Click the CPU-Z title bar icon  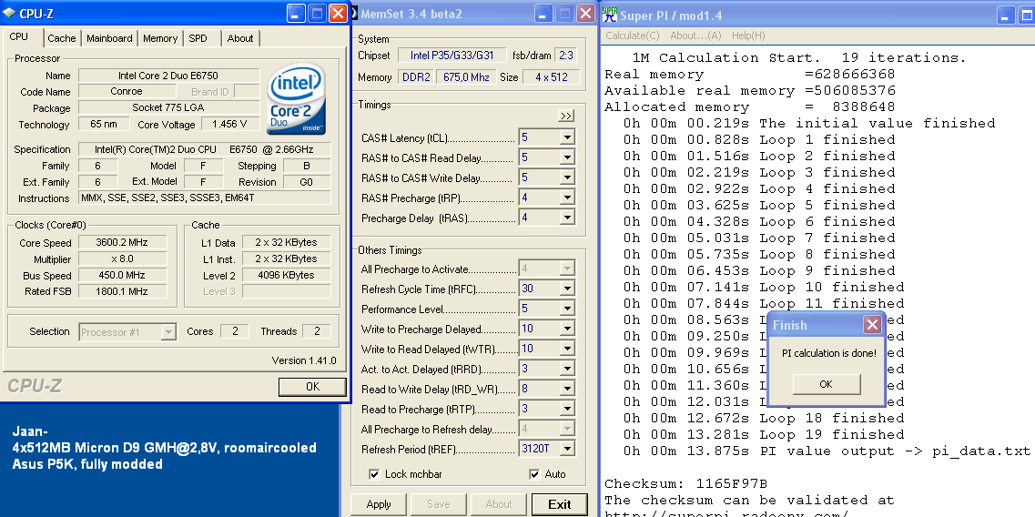(8, 13)
